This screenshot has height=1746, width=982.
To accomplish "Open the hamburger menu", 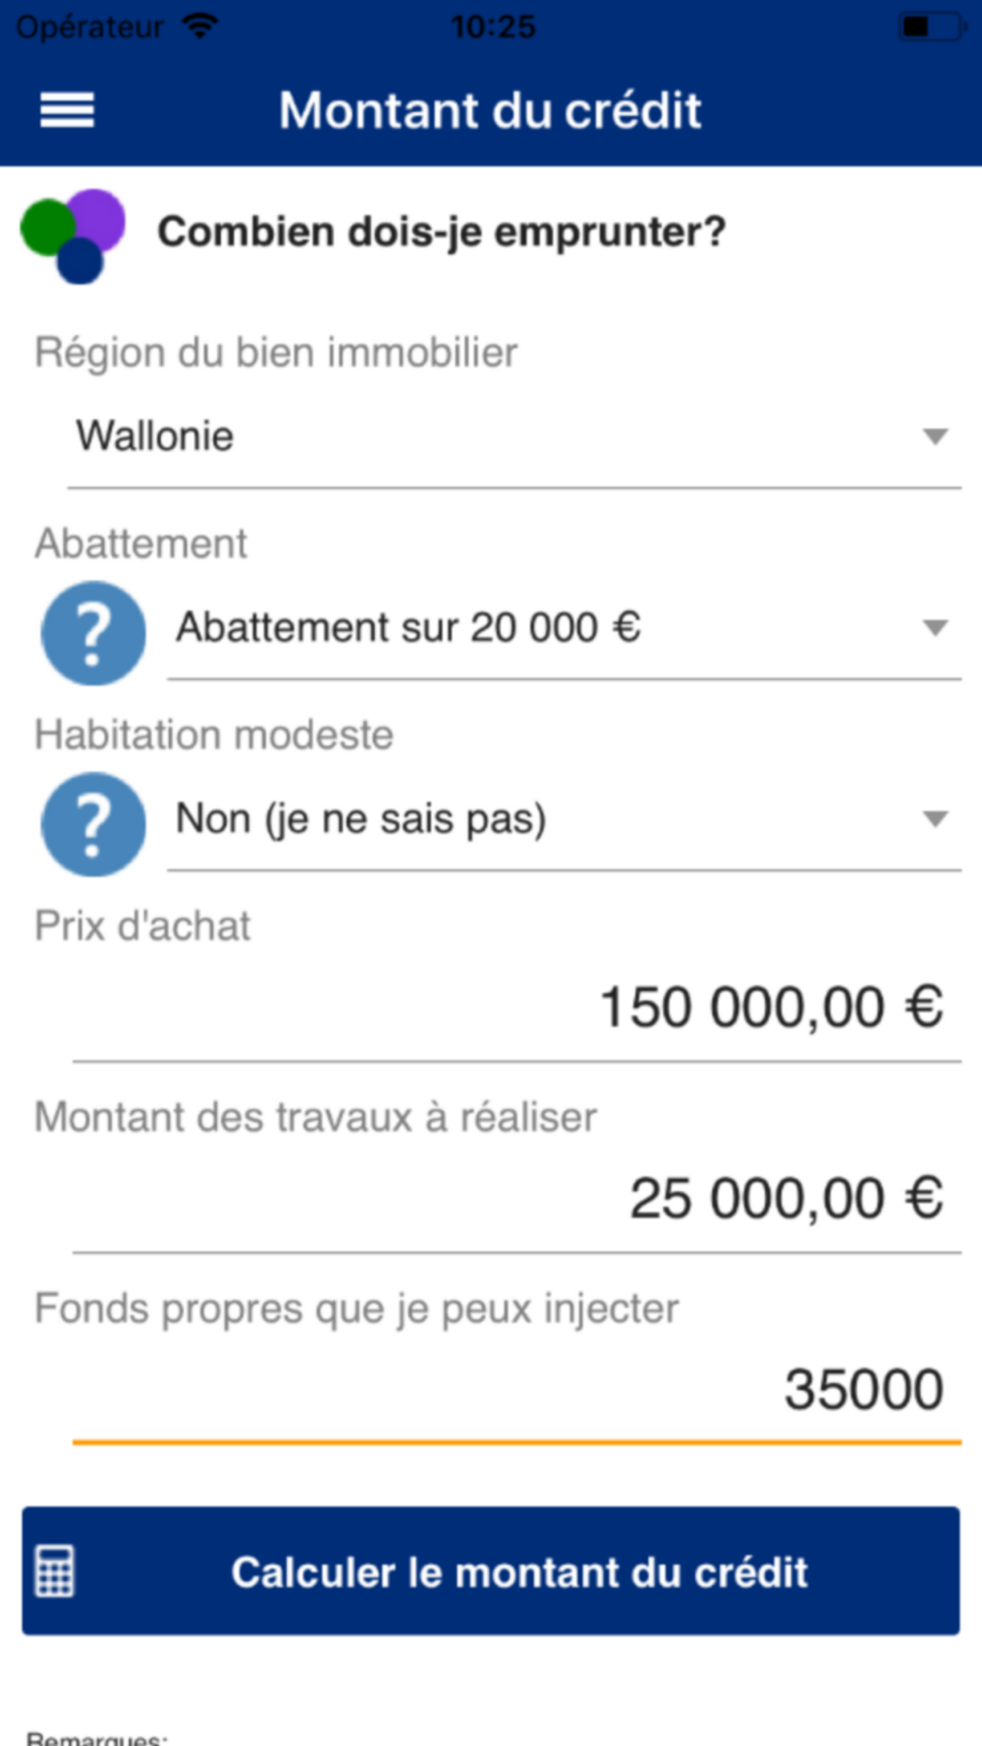I will 67,110.
